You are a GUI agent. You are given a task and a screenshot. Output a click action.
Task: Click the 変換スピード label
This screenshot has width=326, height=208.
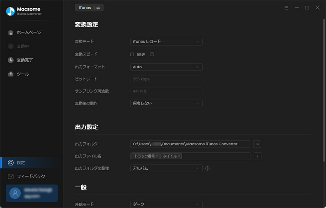[86, 54]
